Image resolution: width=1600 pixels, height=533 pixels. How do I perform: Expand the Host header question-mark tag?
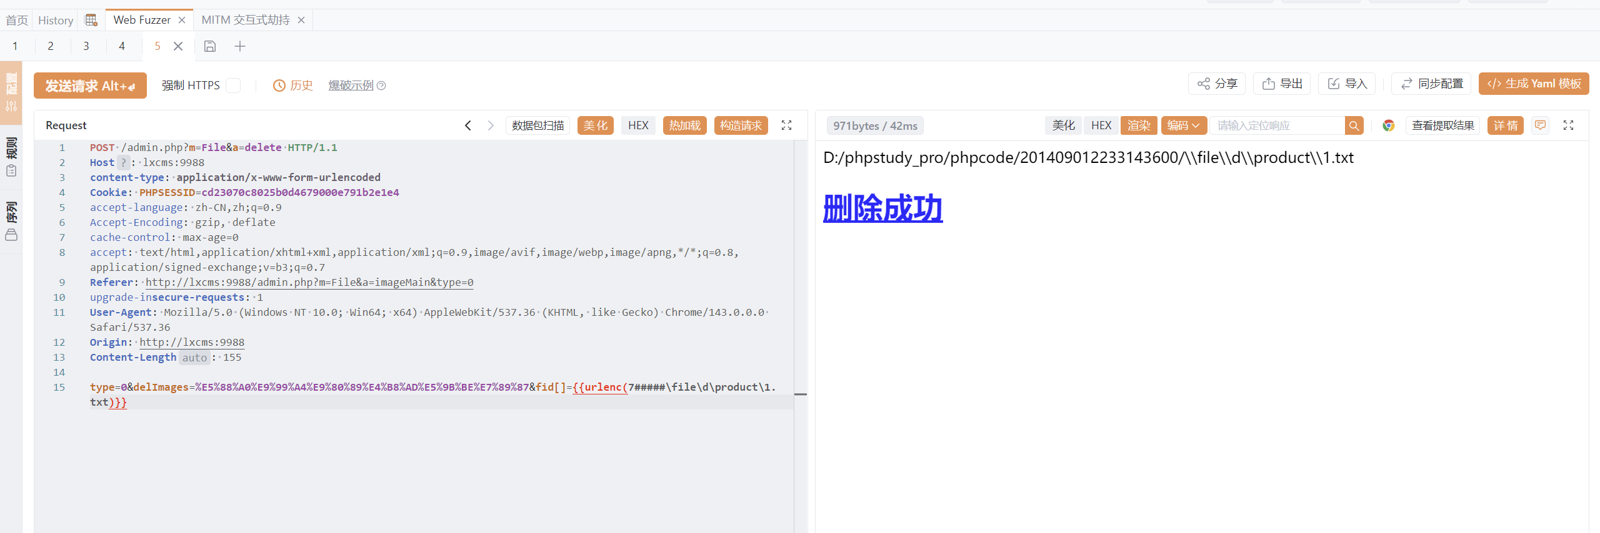123,162
